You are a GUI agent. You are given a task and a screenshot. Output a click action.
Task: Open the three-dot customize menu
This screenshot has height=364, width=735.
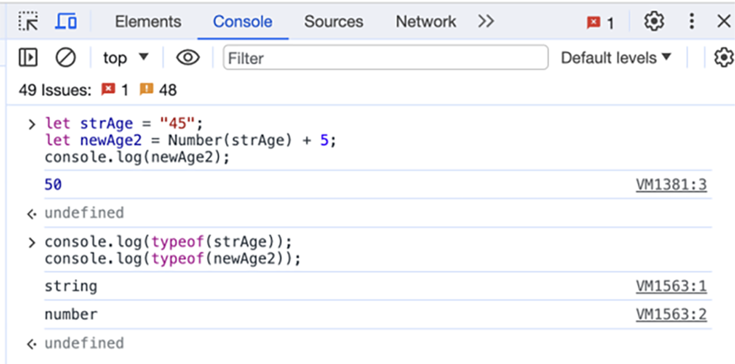(x=691, y=22)
